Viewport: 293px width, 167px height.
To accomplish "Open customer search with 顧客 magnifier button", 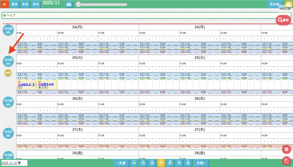I will coord(283,20).
